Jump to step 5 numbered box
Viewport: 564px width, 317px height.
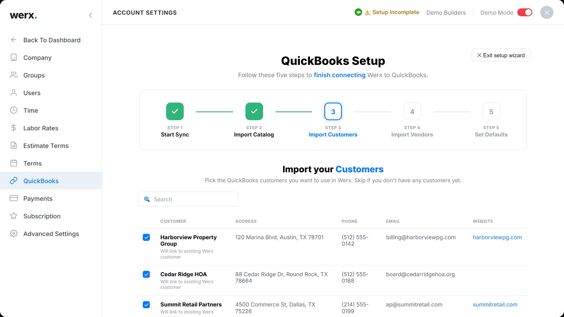[491, 112]
